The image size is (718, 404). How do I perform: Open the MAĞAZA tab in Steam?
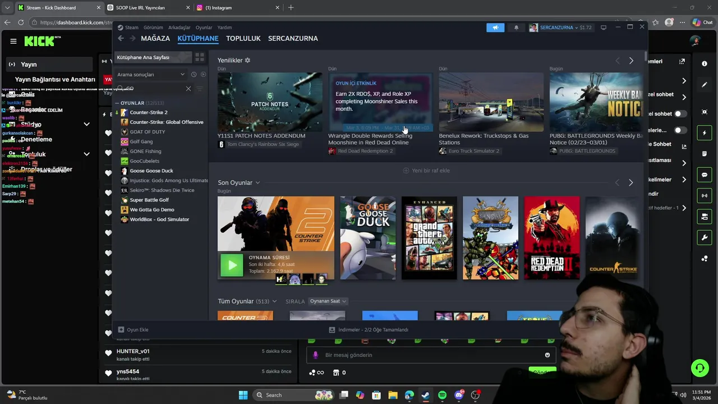(x=155, y=38)
